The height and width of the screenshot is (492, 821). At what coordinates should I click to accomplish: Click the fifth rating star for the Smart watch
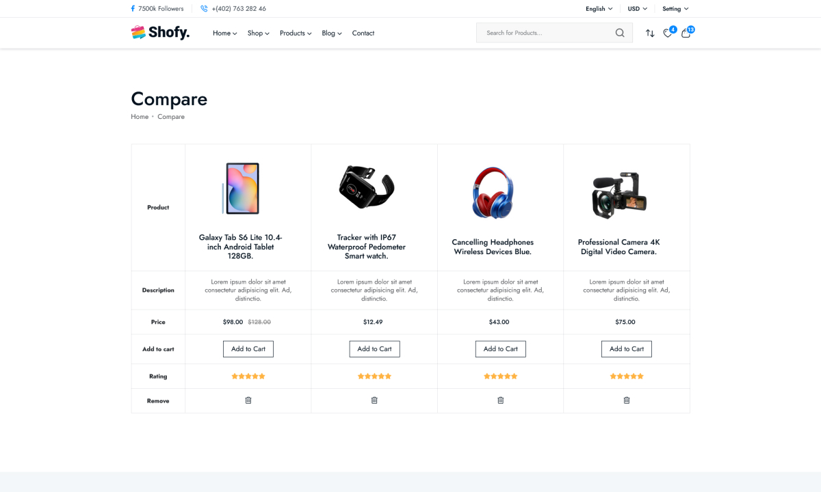point(388,376)
